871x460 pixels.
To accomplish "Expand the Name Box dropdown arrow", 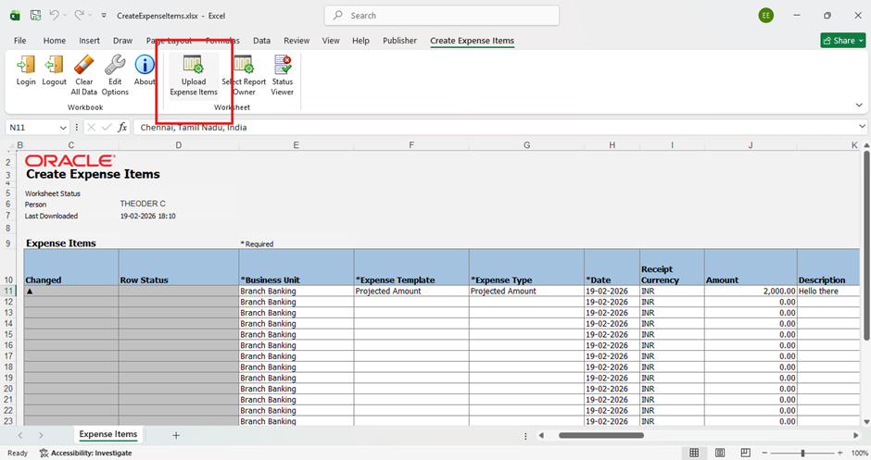I will pyautogui.click(x=63, y=128).
